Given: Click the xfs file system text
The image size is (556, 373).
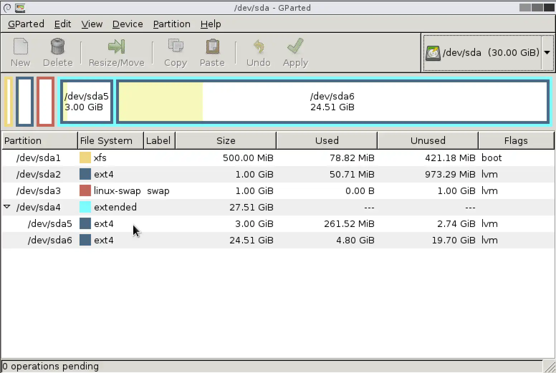Looking at the screenshot, I should 100,158.
